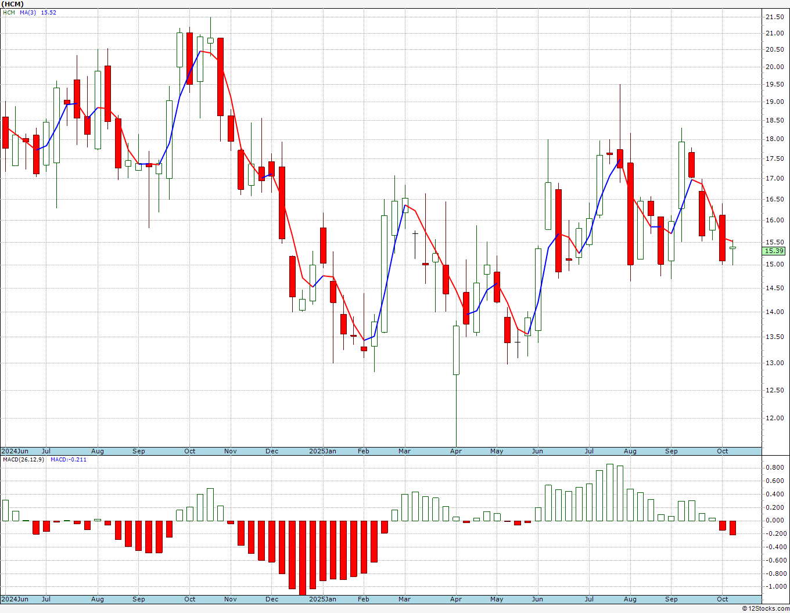Click the 20.50 price axis label
This screenshot has width=790, height=613.
[774, 50]
